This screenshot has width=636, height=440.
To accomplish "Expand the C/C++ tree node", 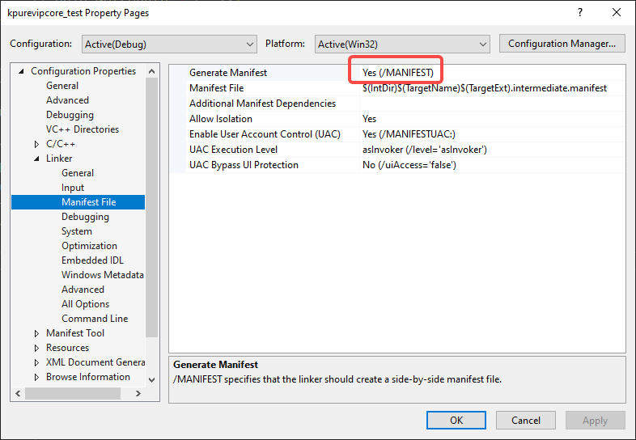I will point(36,144).
